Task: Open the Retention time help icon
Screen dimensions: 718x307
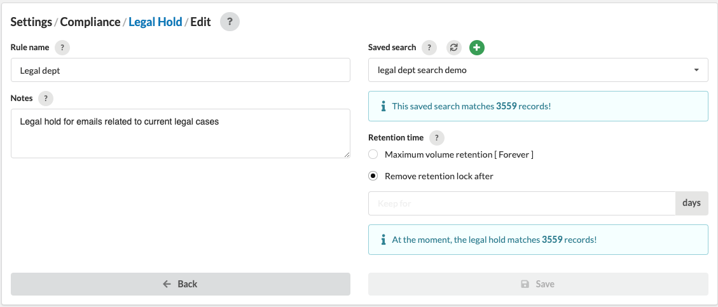Action: [x=437, y=138]
